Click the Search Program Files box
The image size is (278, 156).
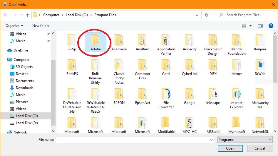244,15
